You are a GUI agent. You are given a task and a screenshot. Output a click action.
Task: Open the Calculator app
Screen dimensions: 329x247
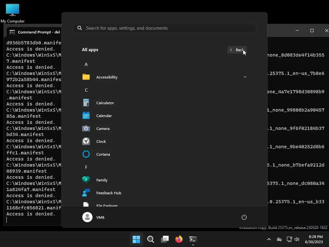click(x=164, y=103)
